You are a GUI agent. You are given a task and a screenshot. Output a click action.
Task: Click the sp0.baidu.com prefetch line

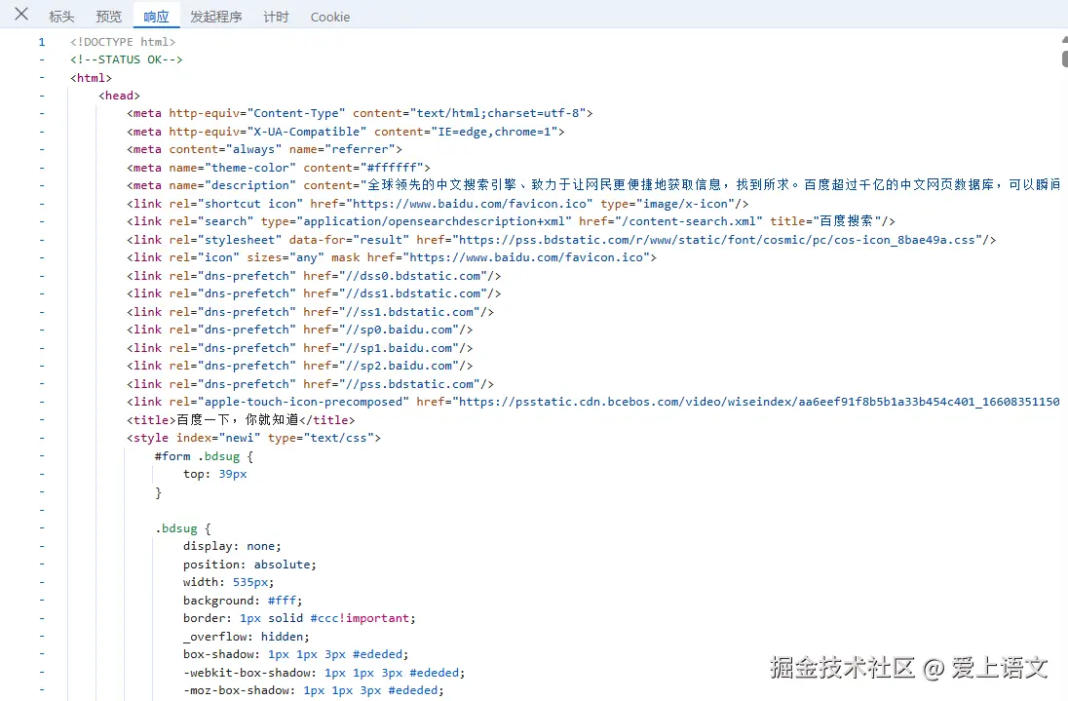point(300,330)
